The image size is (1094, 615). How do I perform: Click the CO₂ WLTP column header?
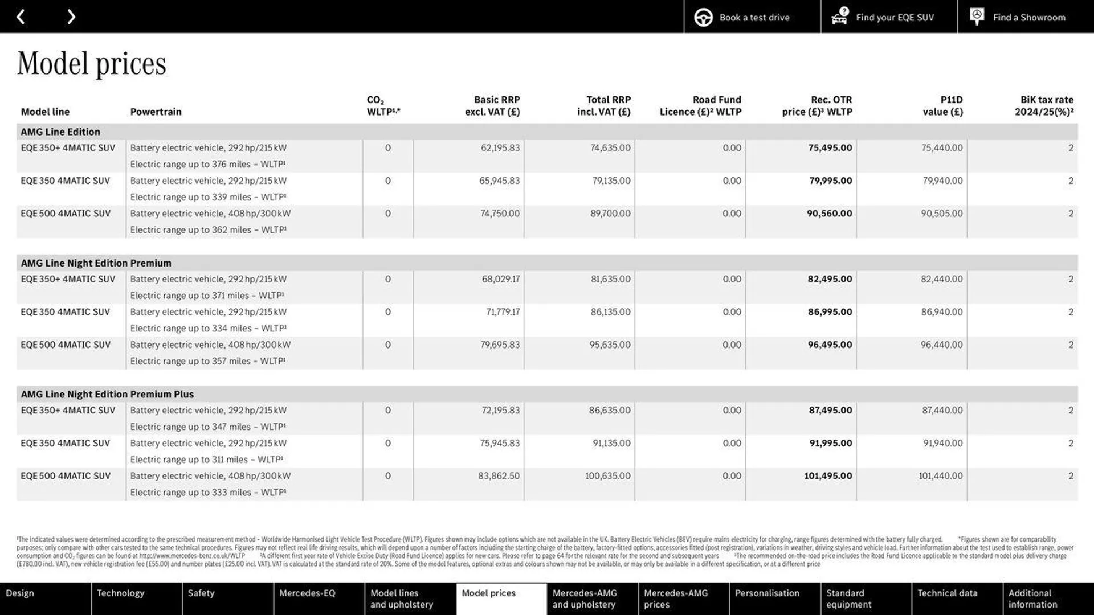(383, 106)
